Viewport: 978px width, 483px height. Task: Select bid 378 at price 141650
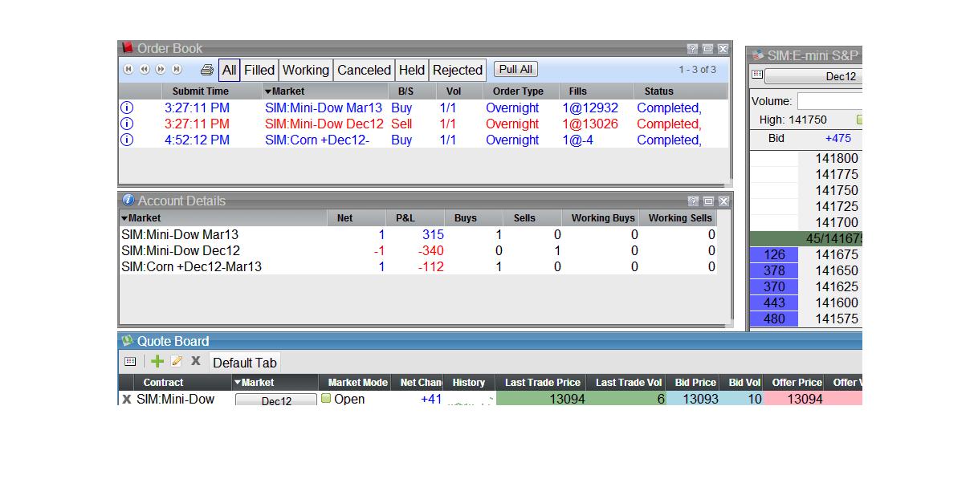(774, 271)
